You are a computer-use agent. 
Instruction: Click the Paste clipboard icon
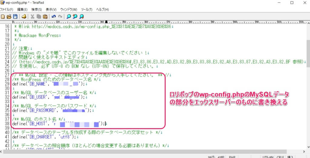tap(45, 17)
